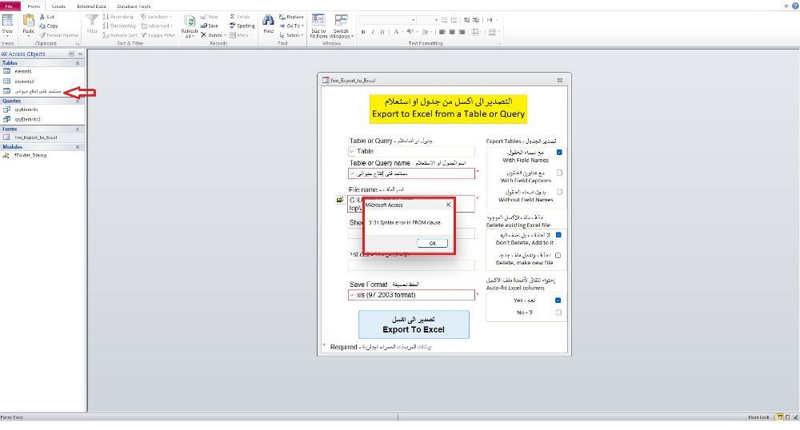
Task: Click OK in the Microsoft Access error dialog
Action: click(x=432, y=243)
